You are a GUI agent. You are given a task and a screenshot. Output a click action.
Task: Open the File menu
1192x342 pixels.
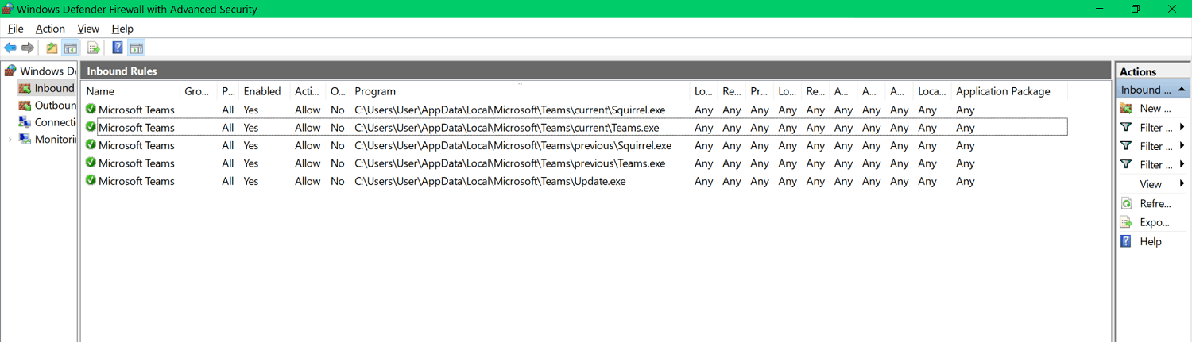(x=15, y=29)
